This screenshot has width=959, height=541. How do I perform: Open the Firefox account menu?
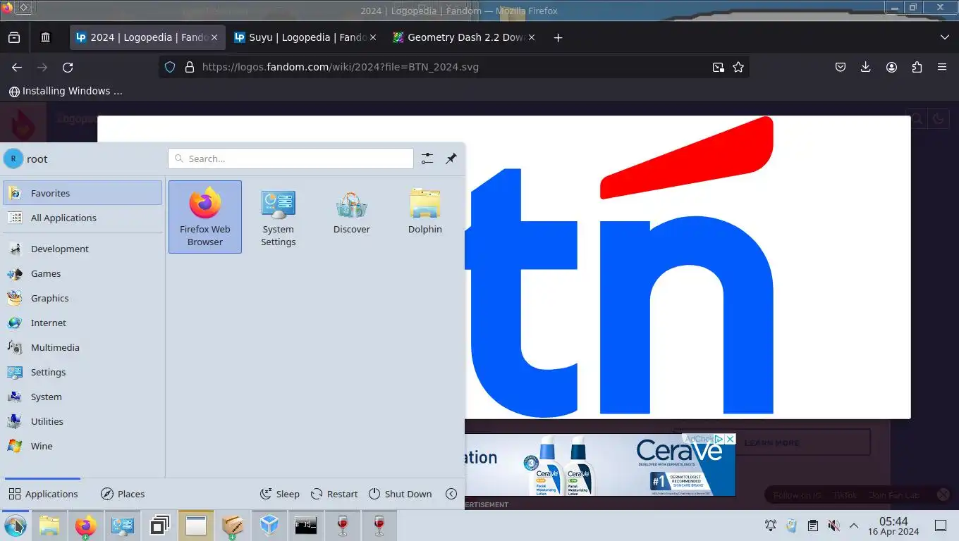(x=891, y=67)
